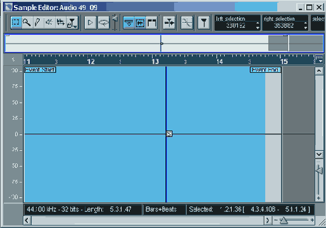Start audition with the Play button

click(x=90, y=23)
